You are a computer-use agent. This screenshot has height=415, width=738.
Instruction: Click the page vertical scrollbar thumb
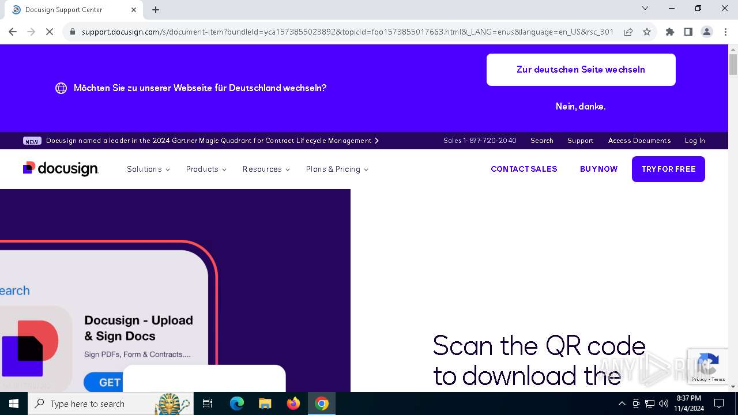(733, 65)
